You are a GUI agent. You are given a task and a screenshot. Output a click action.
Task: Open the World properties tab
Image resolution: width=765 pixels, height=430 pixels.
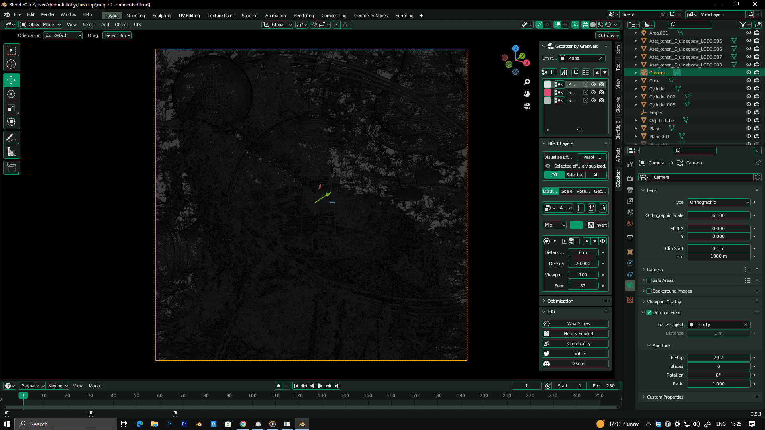pos(630,223)
